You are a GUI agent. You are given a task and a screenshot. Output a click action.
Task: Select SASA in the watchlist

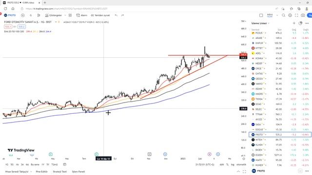(x=280, y=124)
